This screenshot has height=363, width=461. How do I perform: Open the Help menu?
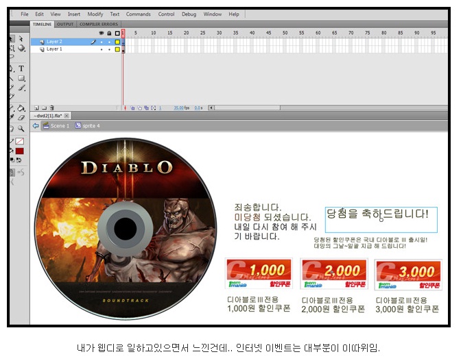[234, 14]
